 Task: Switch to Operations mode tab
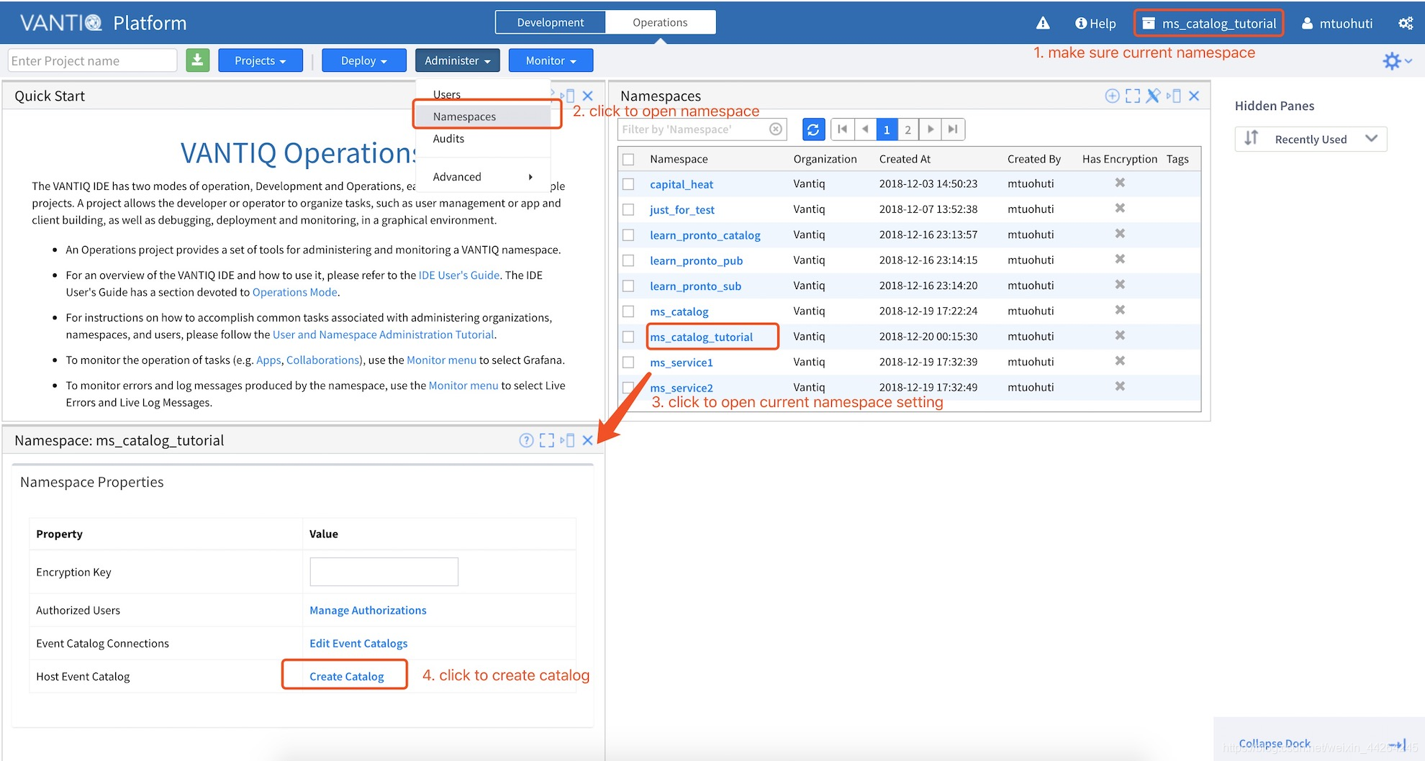(x=660, y=22)
